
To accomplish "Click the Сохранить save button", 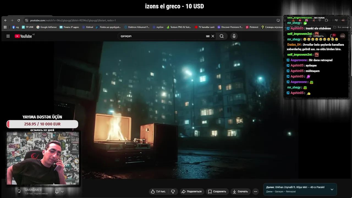I will (x=217, y=191).
